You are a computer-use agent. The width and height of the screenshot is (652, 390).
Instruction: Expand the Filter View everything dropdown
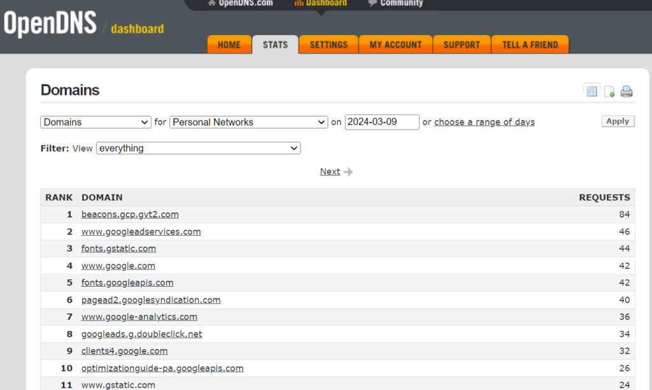click(x=198, y=148)
